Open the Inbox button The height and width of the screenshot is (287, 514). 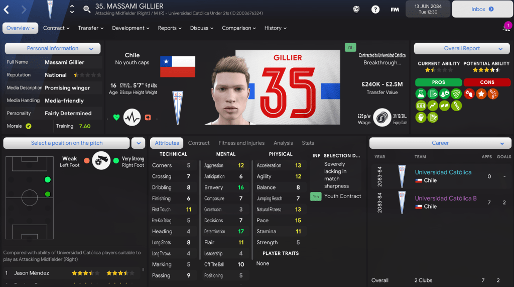click(482, 9)
